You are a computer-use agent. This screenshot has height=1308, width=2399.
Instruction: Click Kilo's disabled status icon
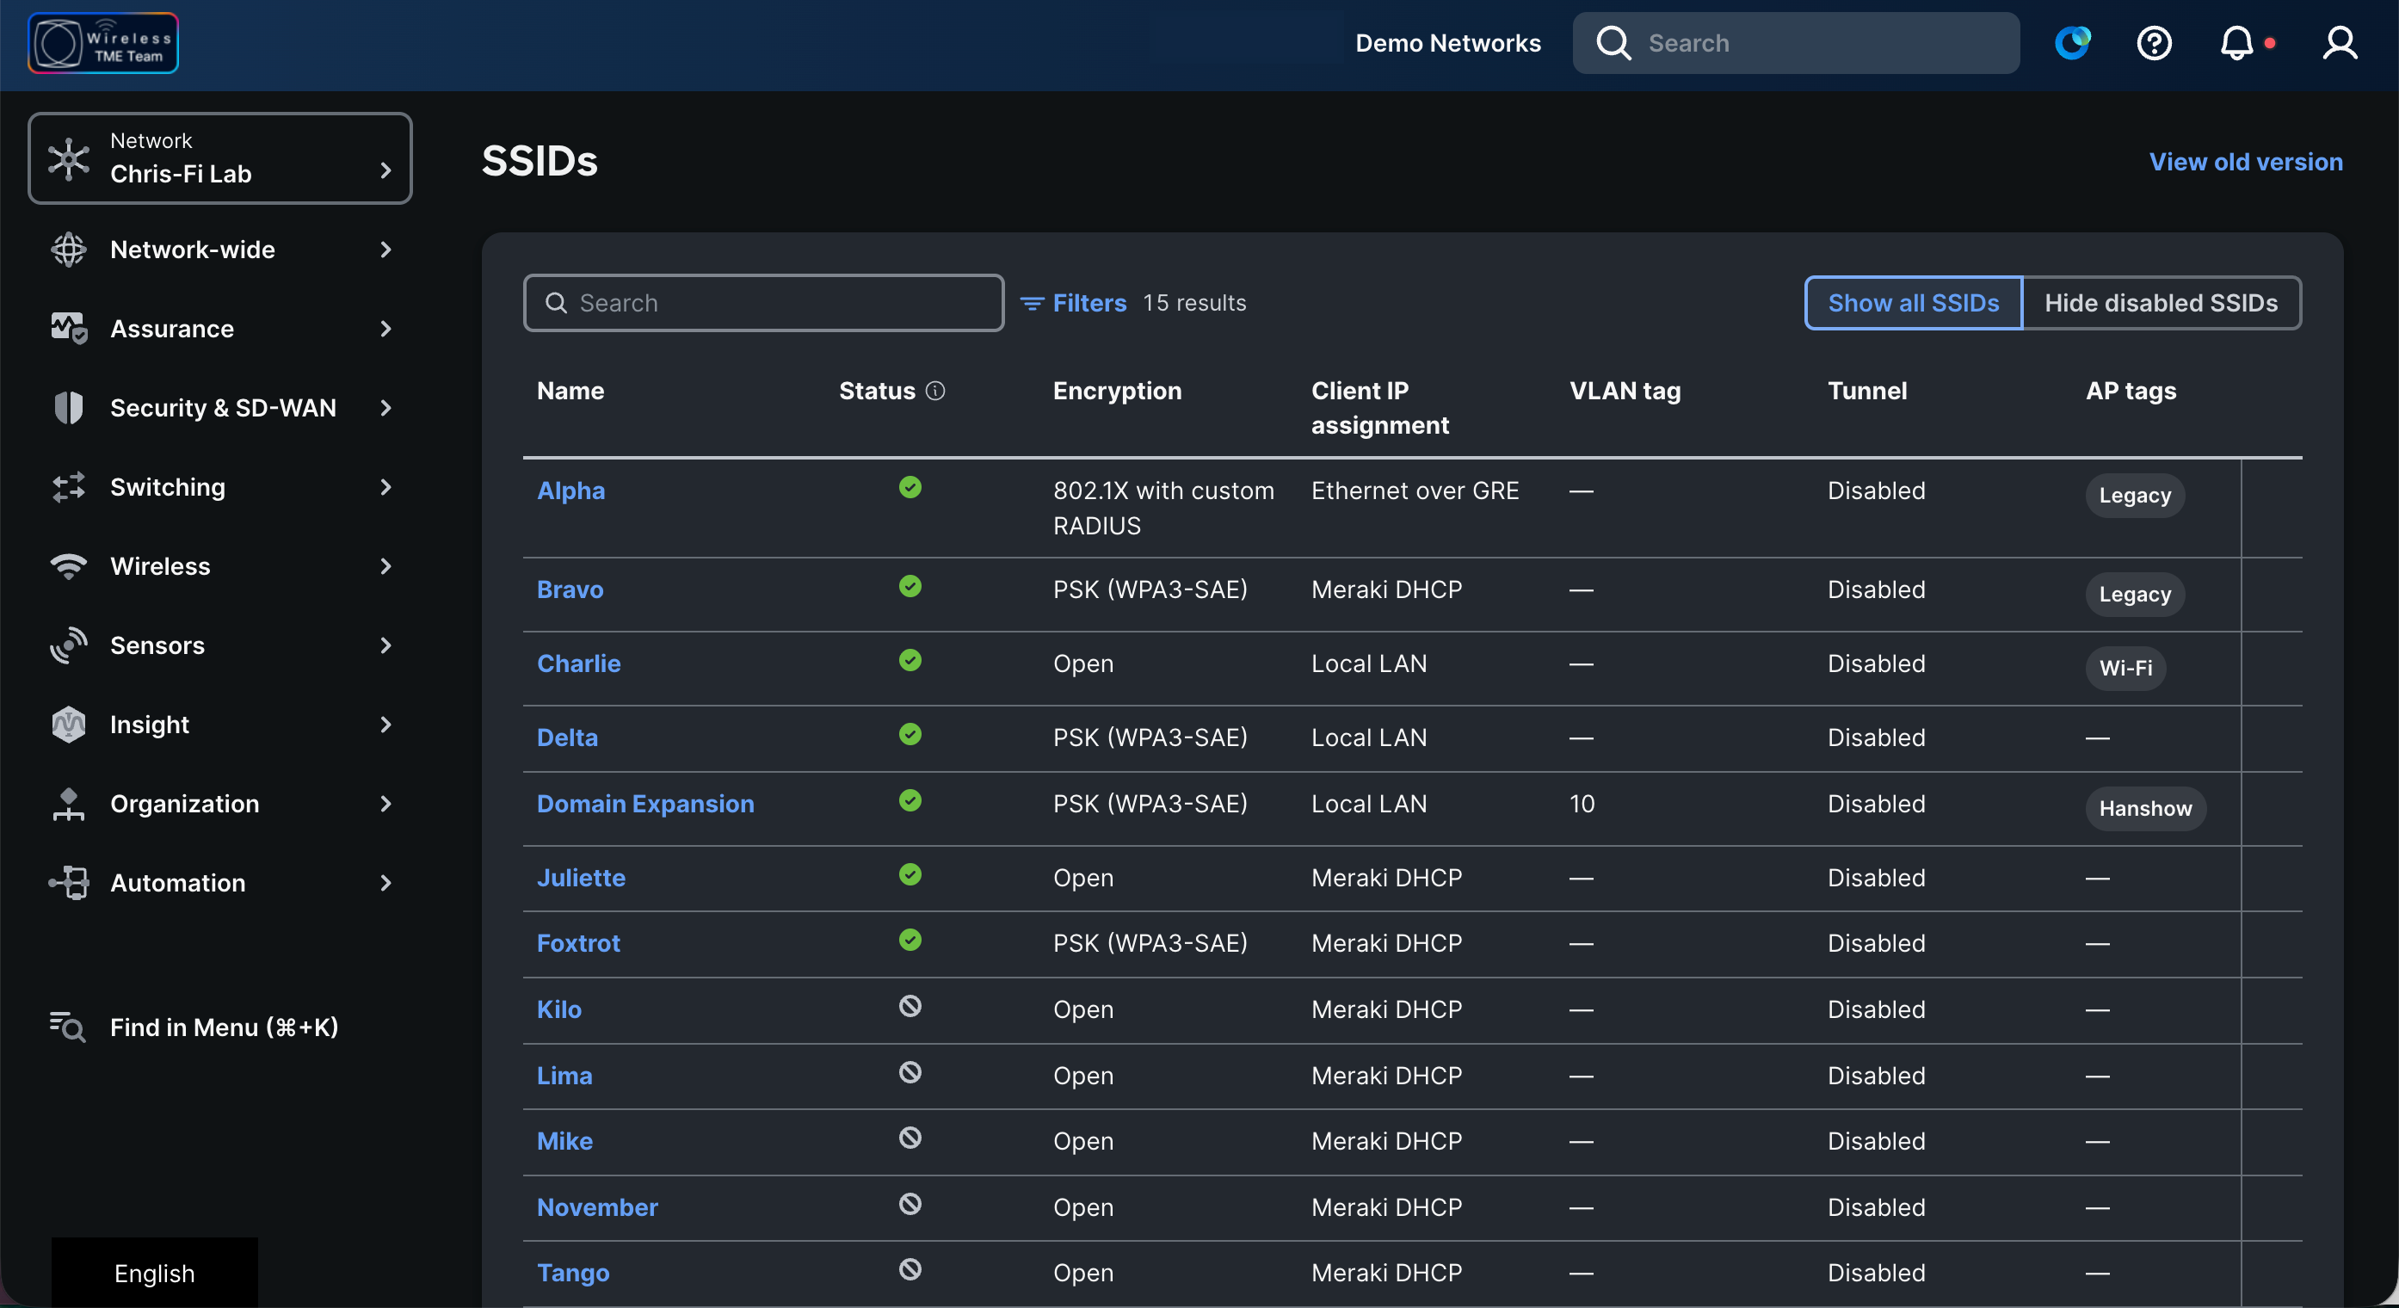(x=910, y=1006)
